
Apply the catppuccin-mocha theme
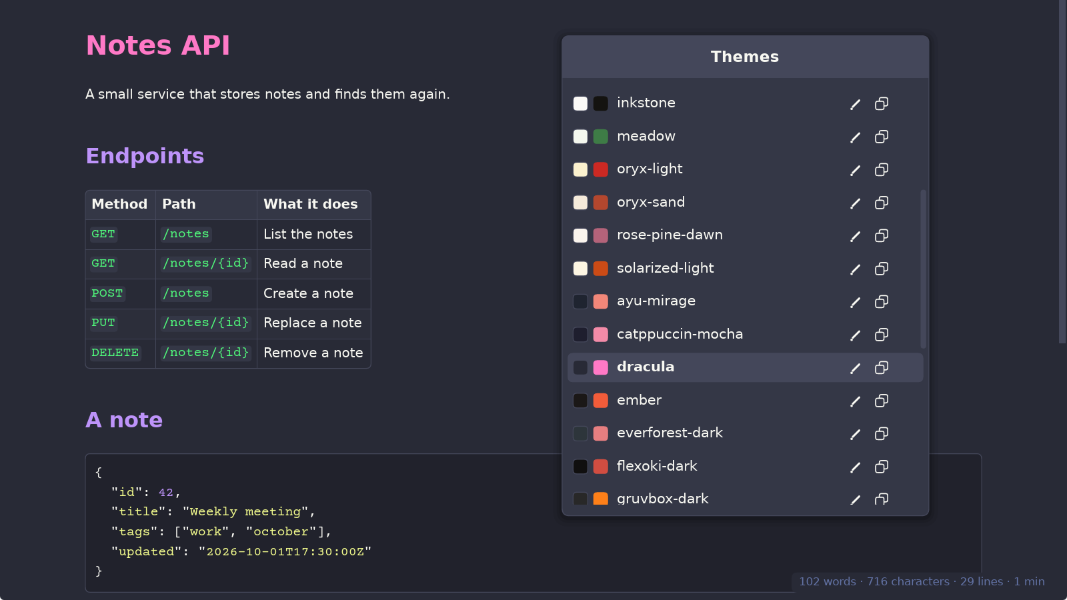click(745, 335)
